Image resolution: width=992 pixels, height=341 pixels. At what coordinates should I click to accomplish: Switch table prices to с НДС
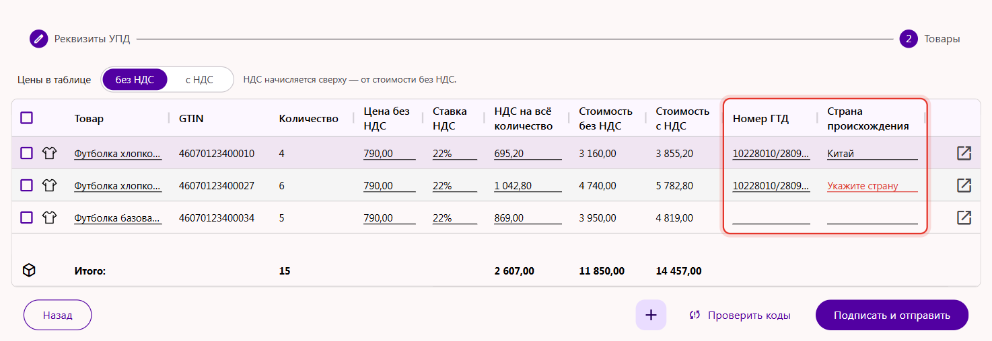coord(199,79)
